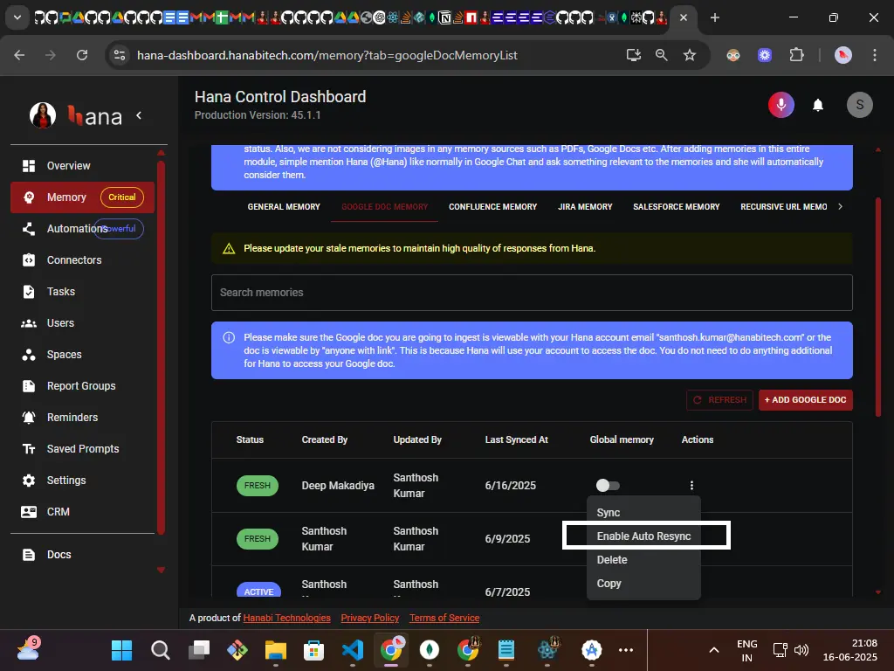Open volume control in system tray

[x=801, y=650]
